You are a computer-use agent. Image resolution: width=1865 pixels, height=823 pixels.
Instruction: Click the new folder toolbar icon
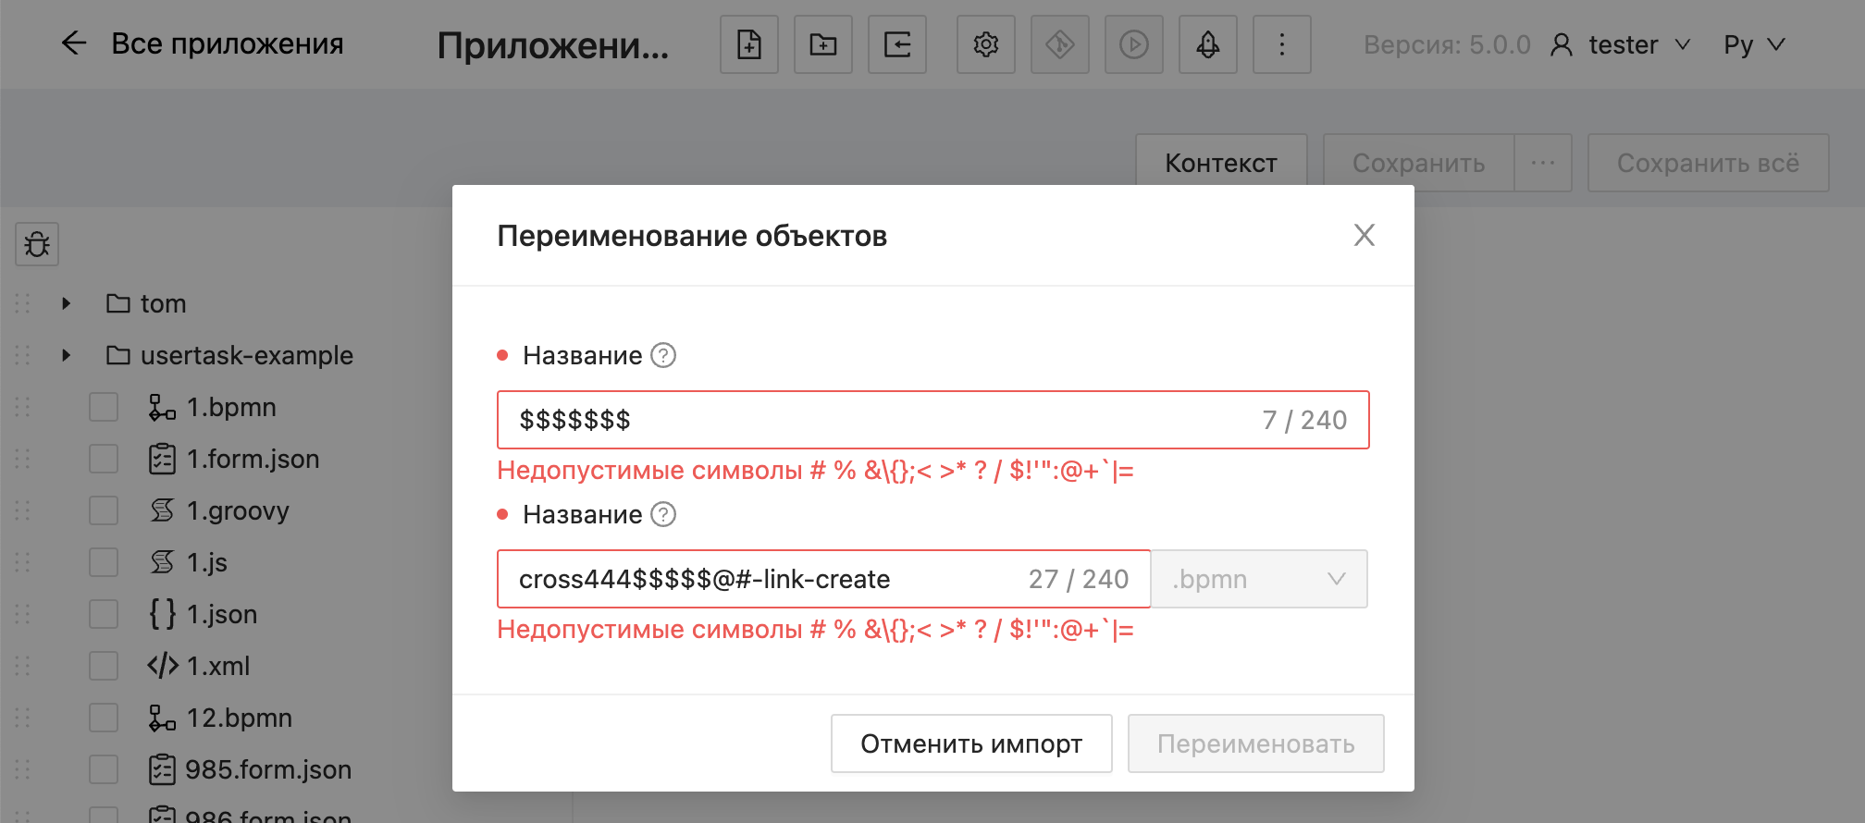coord(822,44)
